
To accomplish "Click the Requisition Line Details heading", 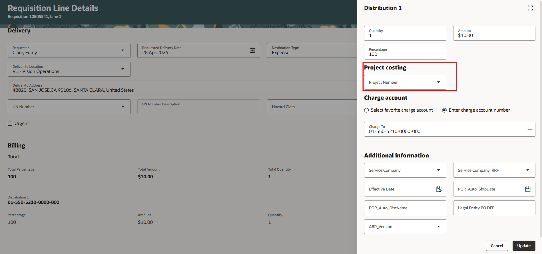I will [x=53, y=8].
